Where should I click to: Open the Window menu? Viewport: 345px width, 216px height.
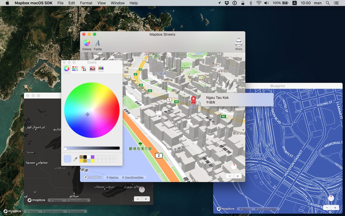point(118,3)
